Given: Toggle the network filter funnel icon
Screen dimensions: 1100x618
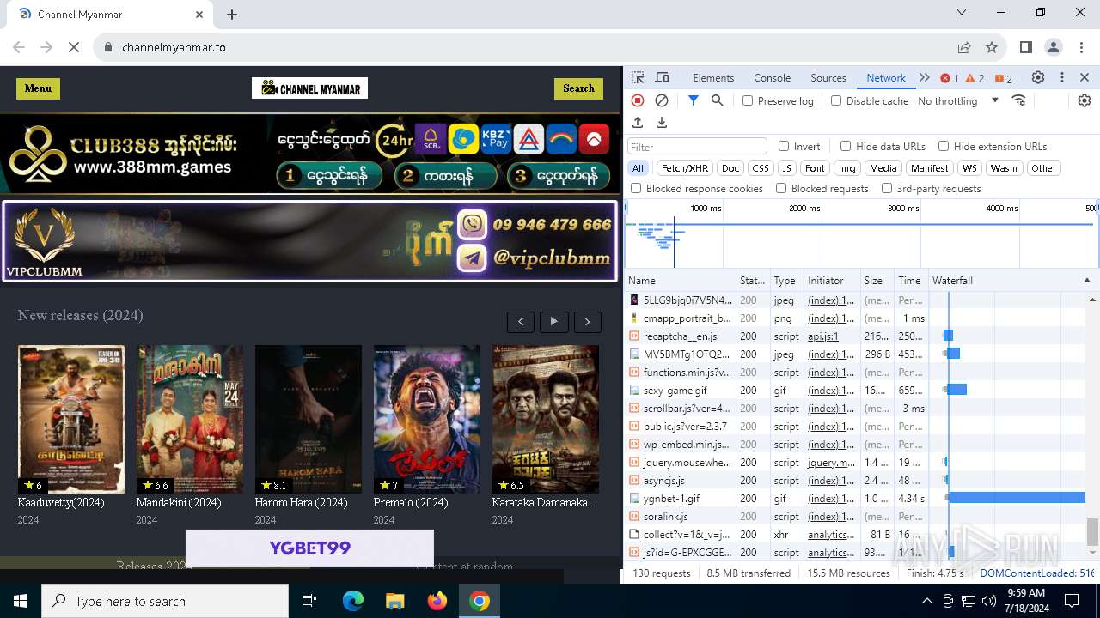Looking at the screenshot, I should 694,100.
